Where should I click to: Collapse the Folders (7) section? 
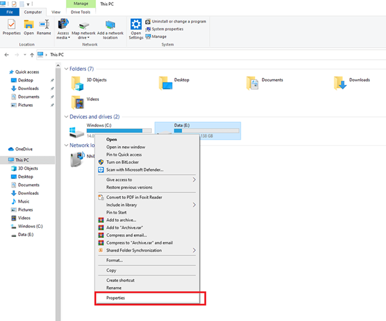pos(66,68)
